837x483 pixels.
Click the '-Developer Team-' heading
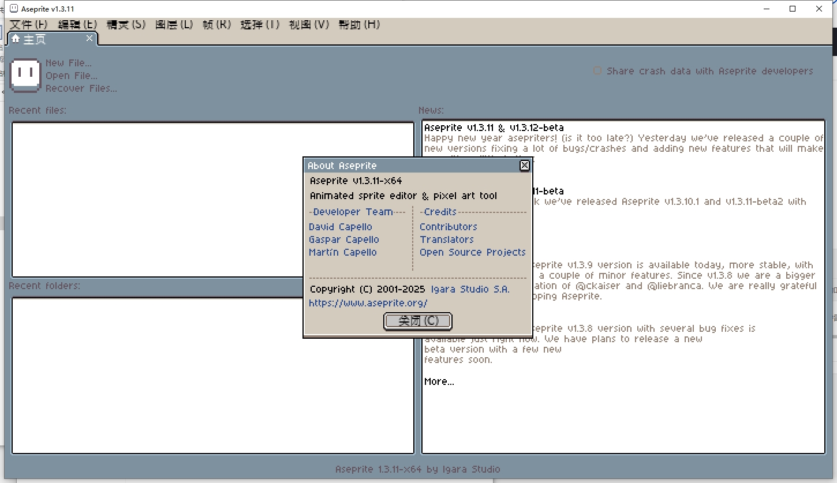coord(357,212)
